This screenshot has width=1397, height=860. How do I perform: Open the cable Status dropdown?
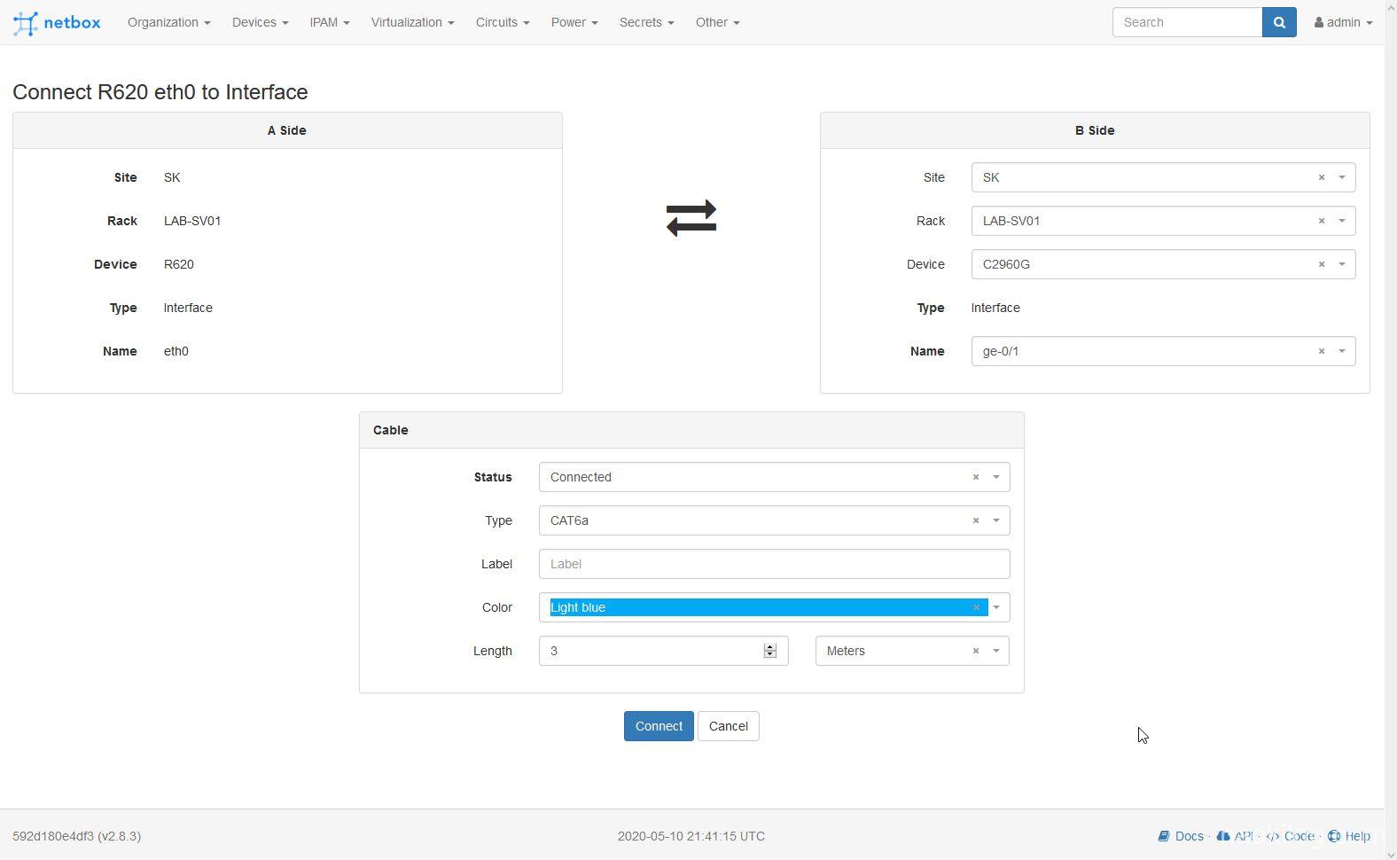click(996, 477)
